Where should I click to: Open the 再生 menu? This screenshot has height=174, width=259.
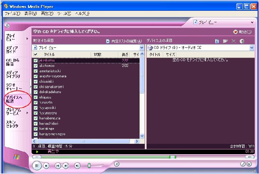[x=47, y=14]
